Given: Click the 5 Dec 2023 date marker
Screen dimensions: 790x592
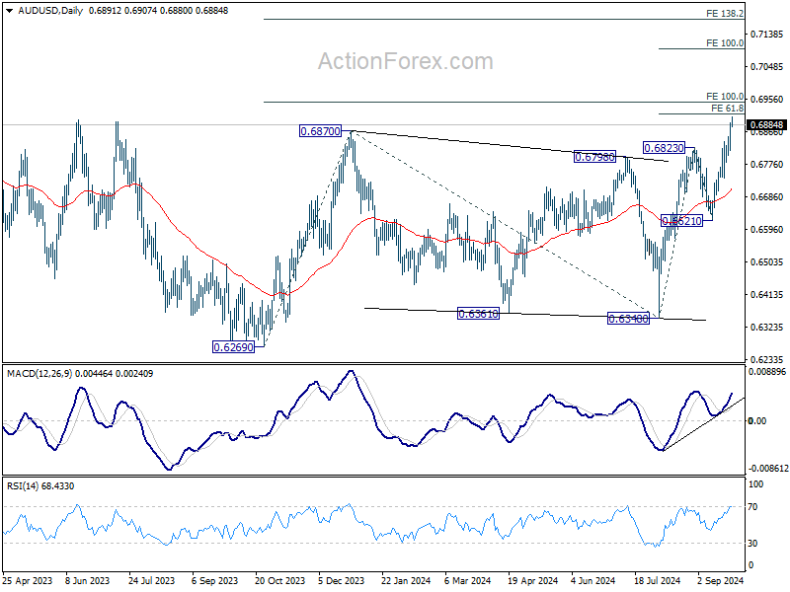Looking at the screenshot, I should pyautogui.click(x=341, y=580).
